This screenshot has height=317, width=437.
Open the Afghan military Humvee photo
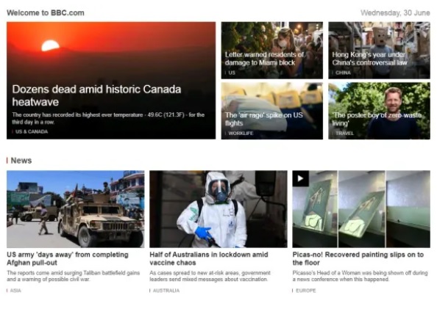click(x=76, y=209)
